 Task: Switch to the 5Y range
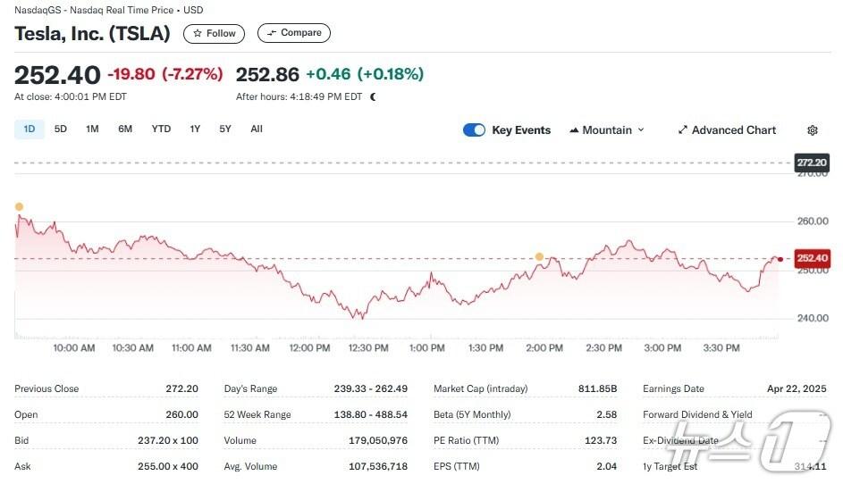pos(225,129)
